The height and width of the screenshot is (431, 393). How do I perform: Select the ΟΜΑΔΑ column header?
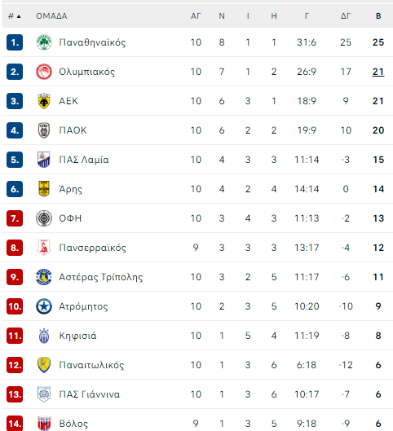pos(51,16)
